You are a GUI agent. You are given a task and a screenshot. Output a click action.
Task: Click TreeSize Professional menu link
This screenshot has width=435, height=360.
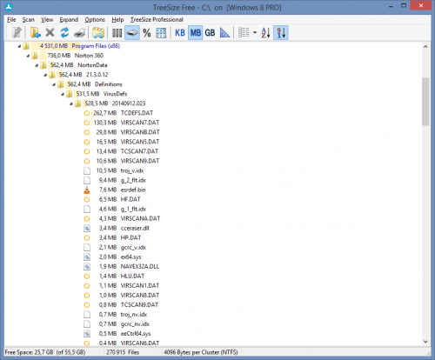[157, 20]
